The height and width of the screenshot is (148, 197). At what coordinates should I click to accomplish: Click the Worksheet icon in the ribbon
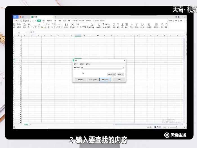pyautogui.click(x=142, y=25)
